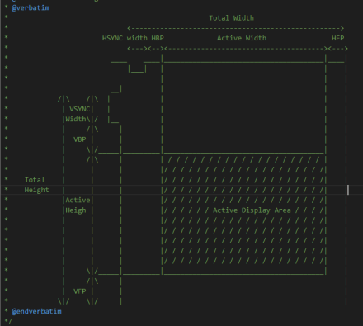Click the 'VFP' label
363x326 pixels.
[79, 291]
